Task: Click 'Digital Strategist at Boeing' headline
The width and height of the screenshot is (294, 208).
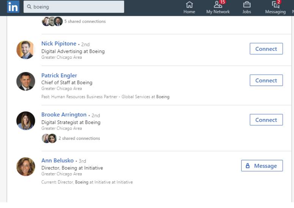Action: pyautogui.click(x=71, y=122)
